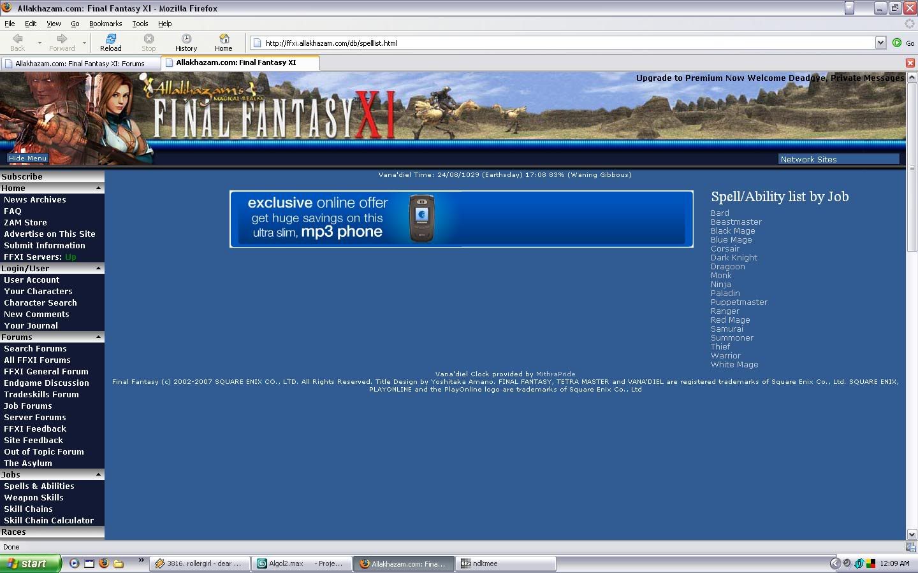918x573 pixels.
Task: Open the Forward button history dropdown
Action: click(84, 43)
